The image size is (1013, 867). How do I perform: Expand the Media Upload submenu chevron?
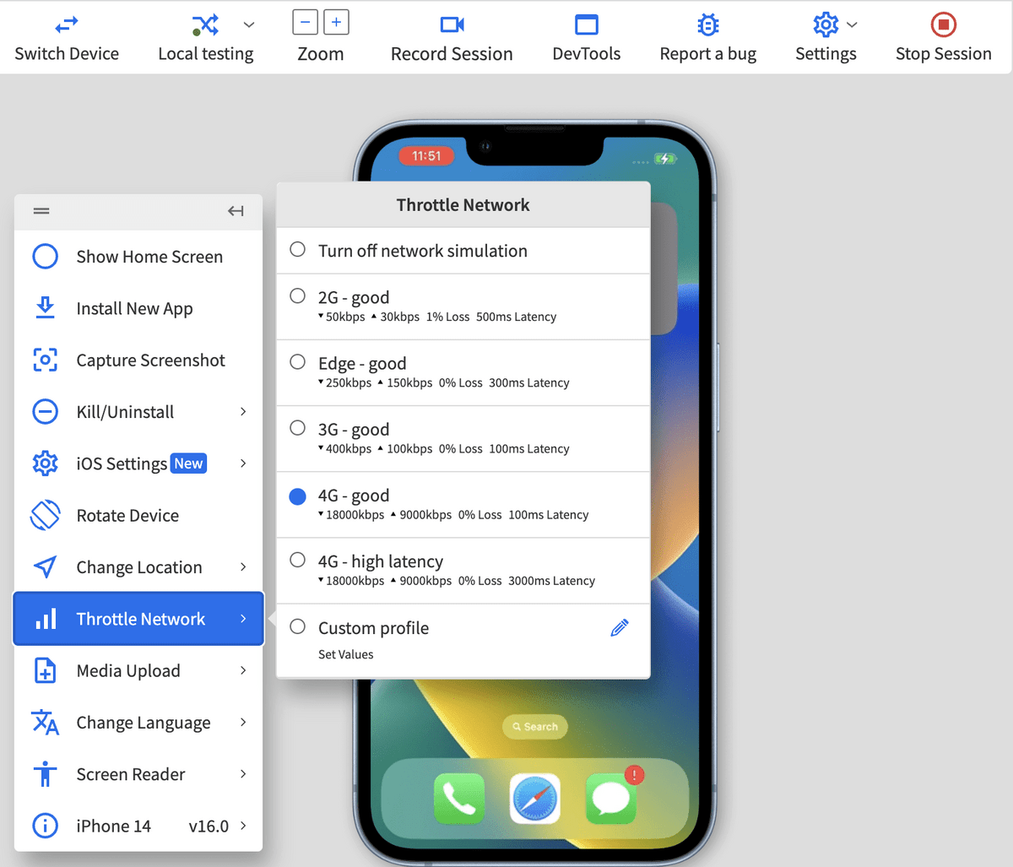243,670
